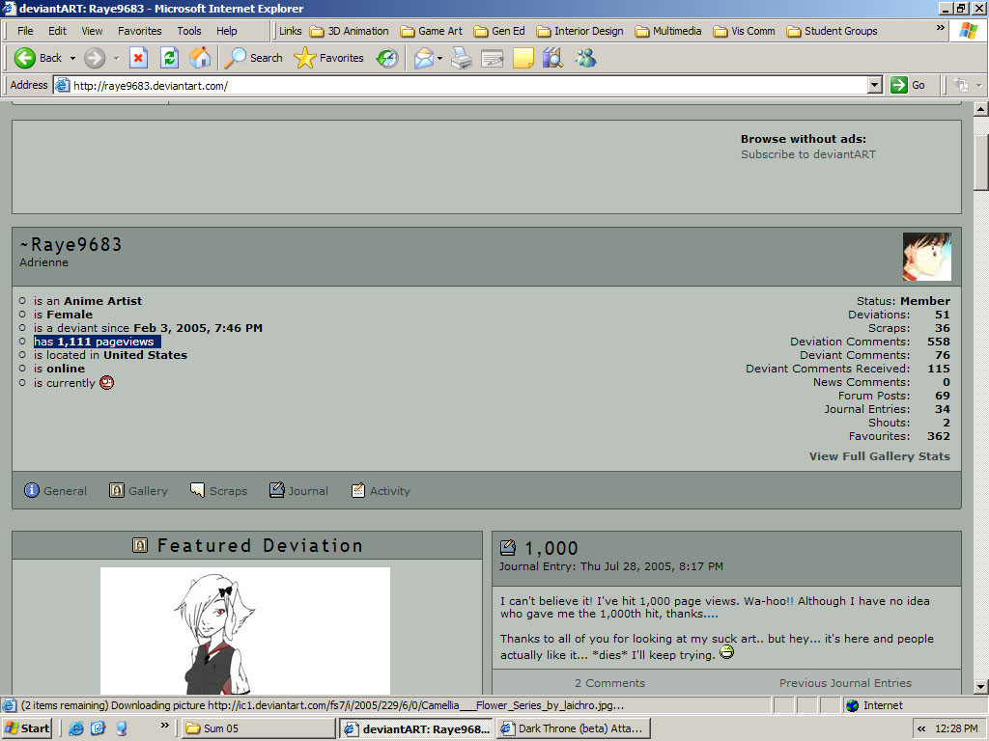Expand hidden quick launch icons chevron
Viewport: 989px width, 741px height.
(164, 725)
